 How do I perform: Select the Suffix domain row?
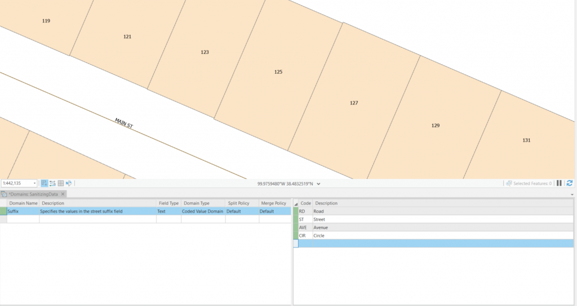23,211
